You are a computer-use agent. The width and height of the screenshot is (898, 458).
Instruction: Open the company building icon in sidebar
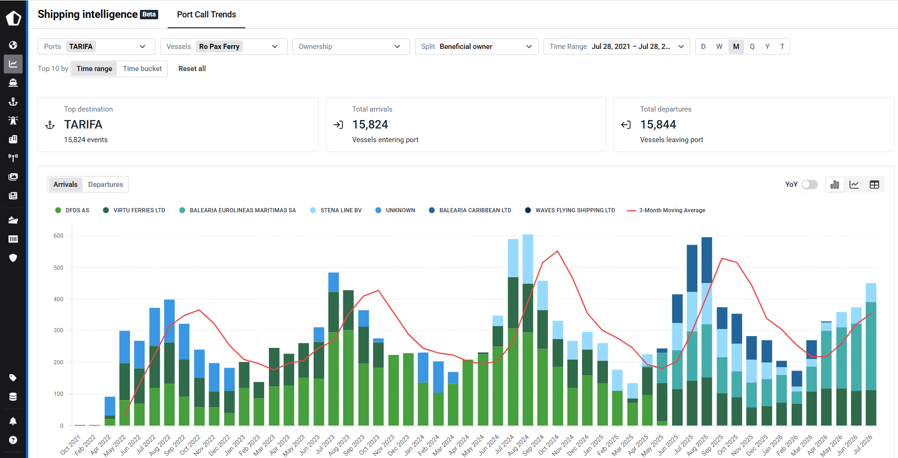[x=13, y=139]
